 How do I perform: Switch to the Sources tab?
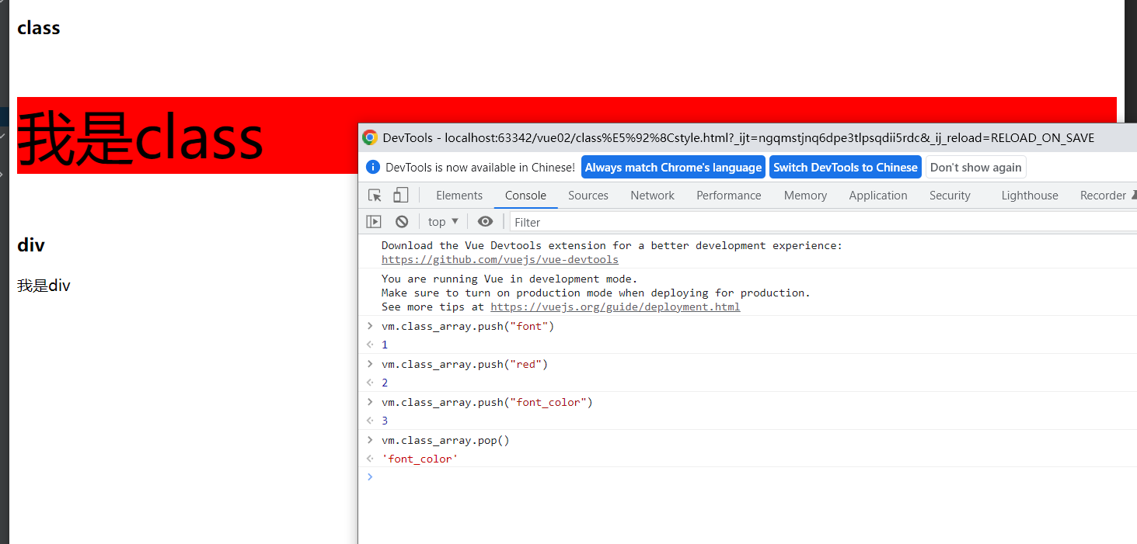[588, 196]
